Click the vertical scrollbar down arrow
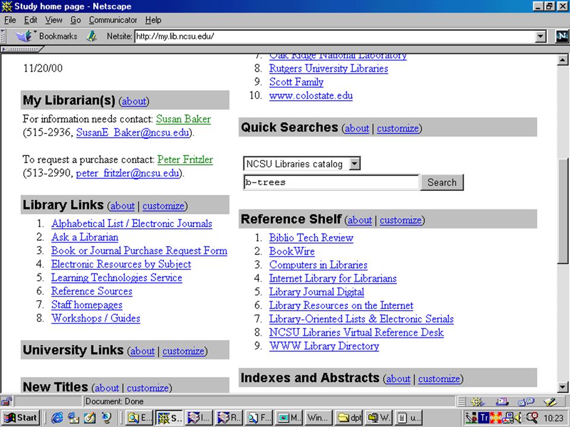This screenshot has width=570, height=427. click(x=562, y=387)
